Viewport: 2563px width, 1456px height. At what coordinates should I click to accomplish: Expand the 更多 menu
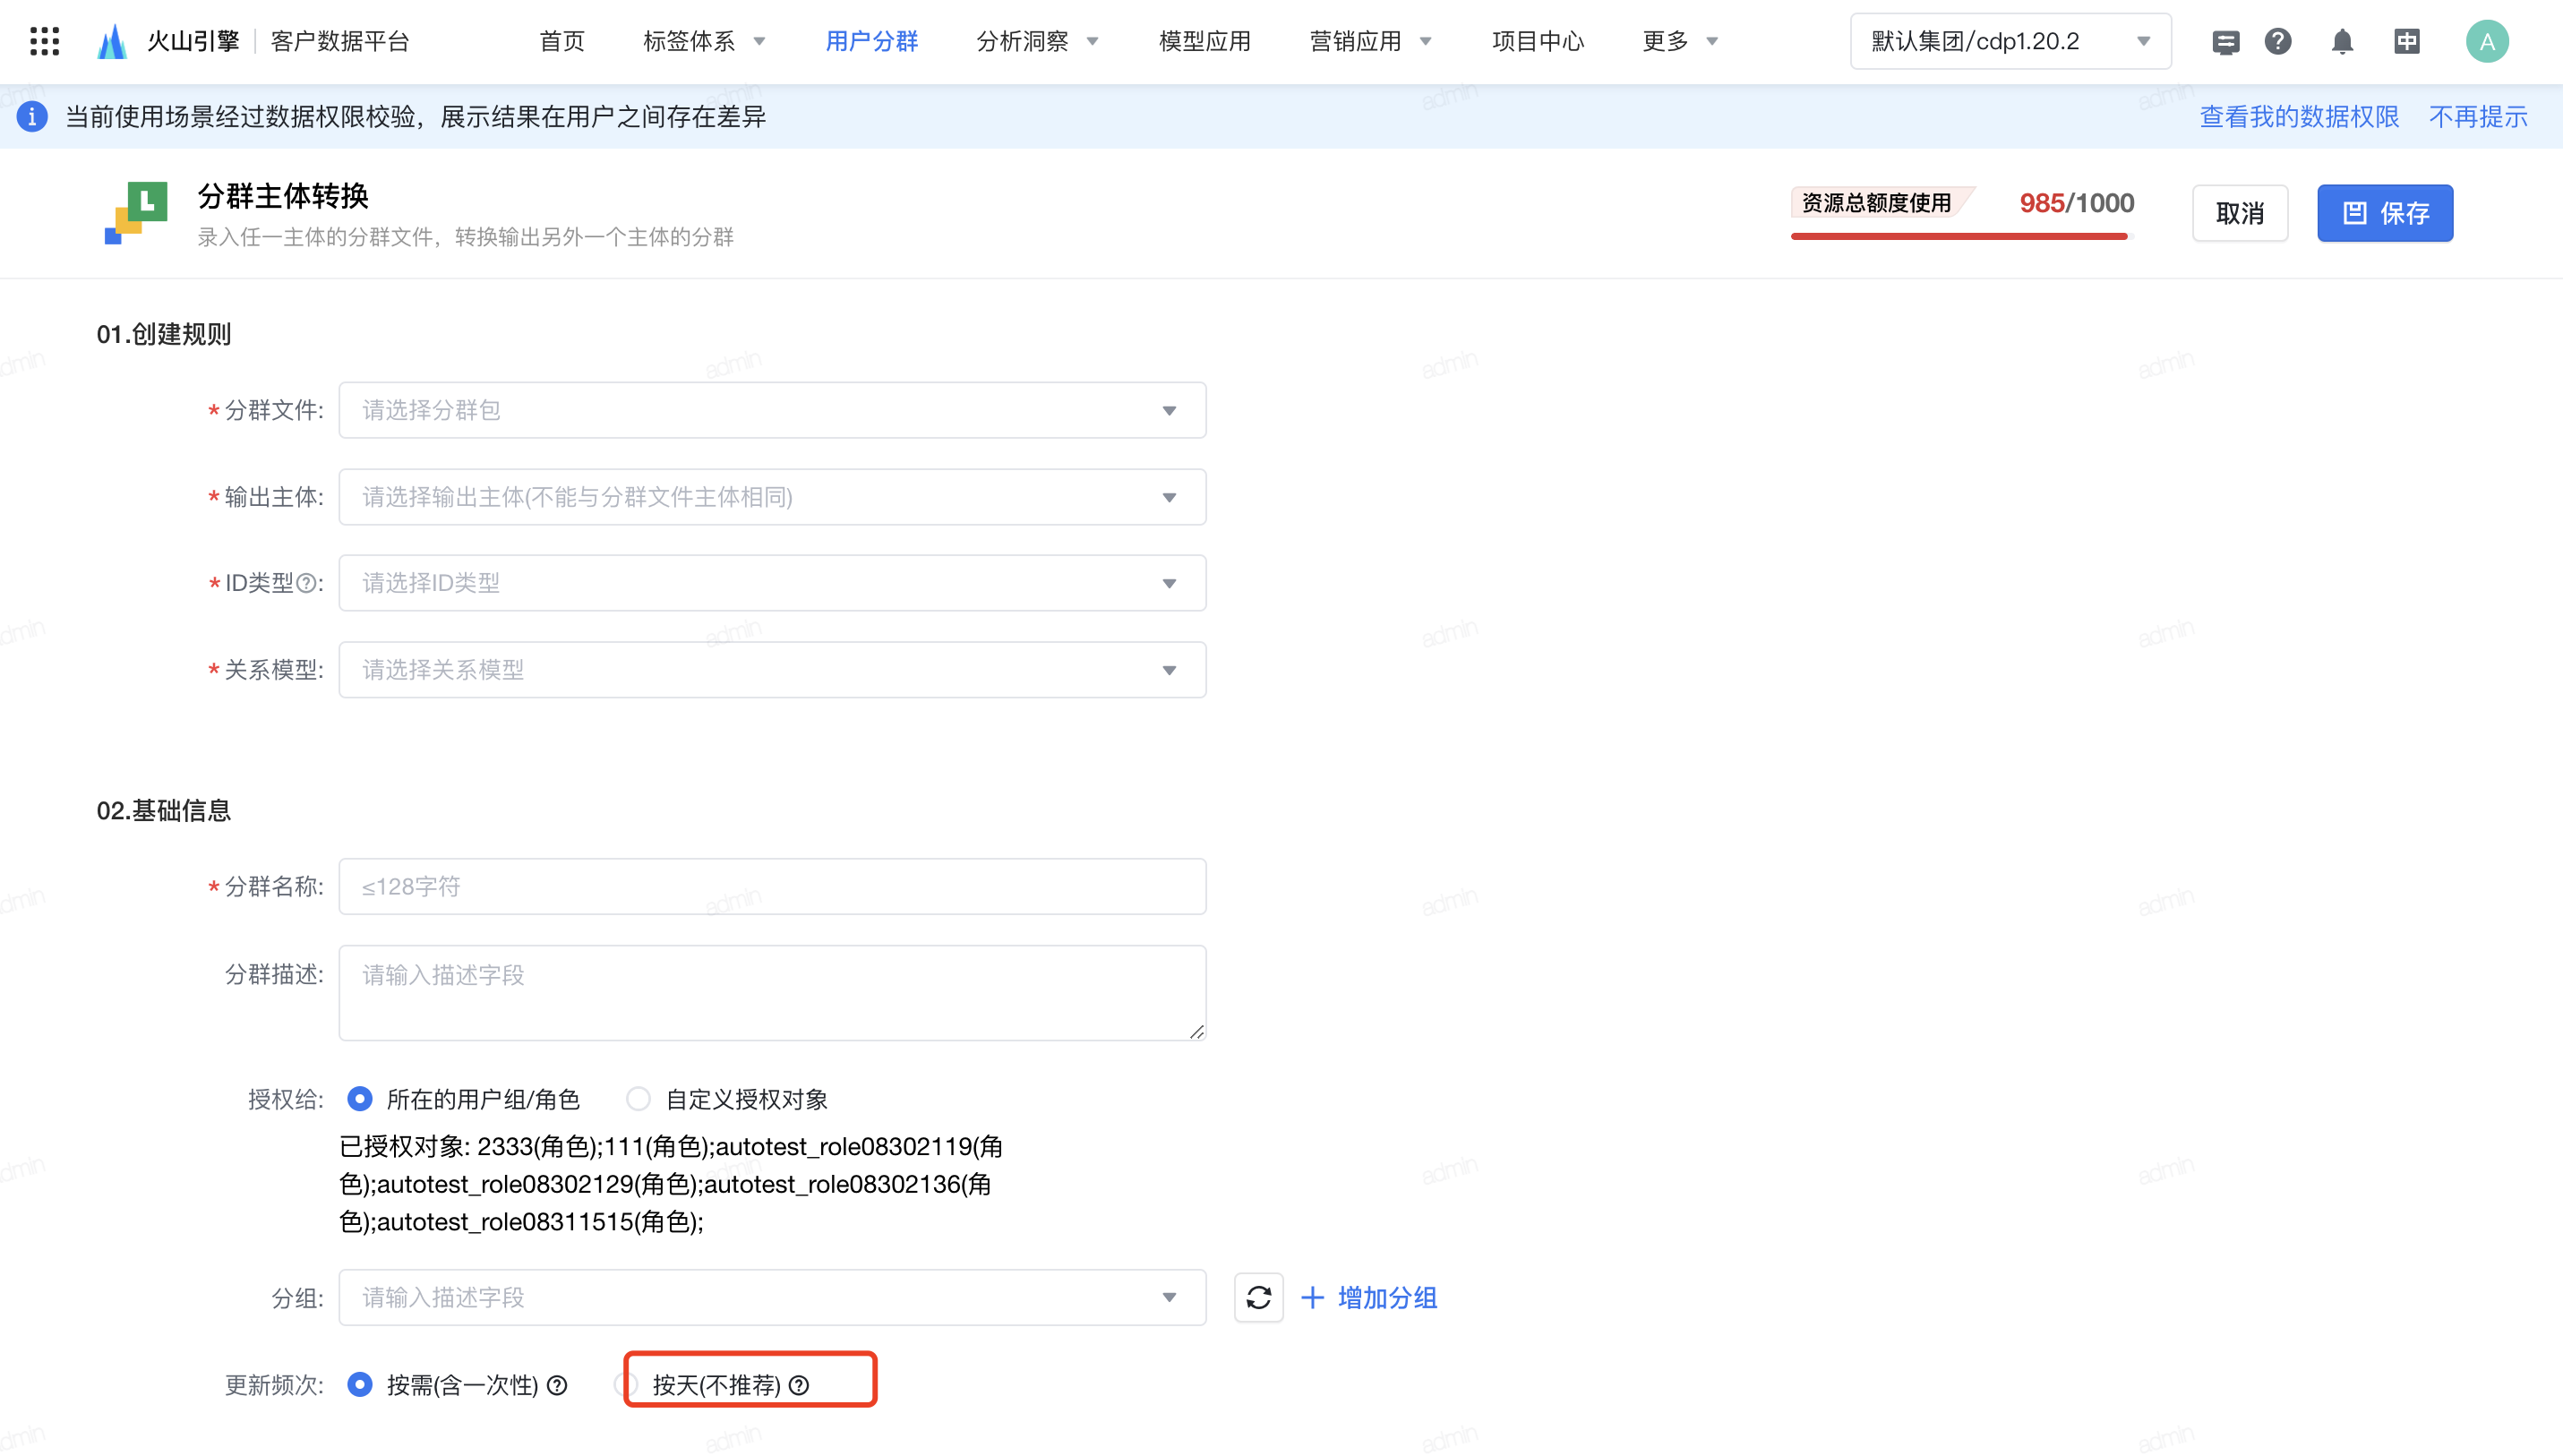coord(1680,41)
